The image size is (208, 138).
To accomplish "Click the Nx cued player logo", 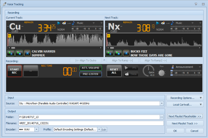I will [x=114, y=27].
